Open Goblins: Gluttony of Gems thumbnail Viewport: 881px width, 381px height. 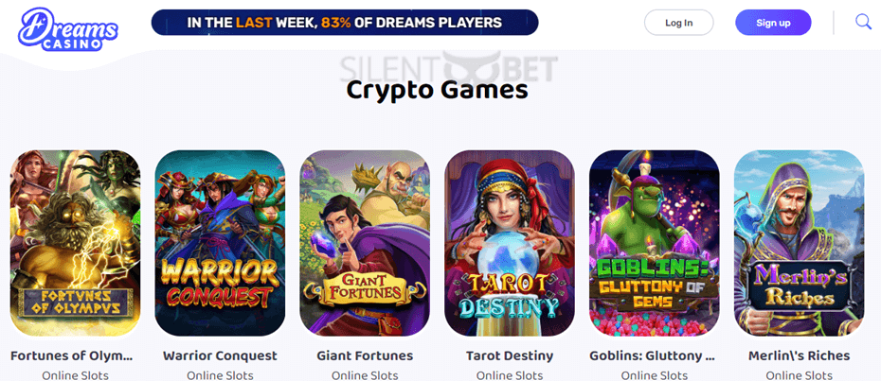click(x=654, y=243)
